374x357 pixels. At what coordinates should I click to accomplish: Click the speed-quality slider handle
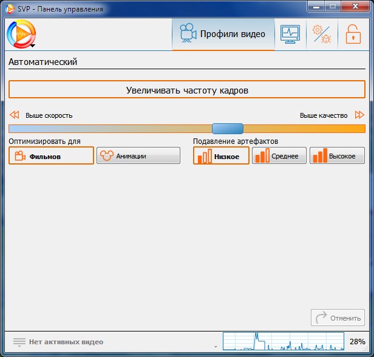point(228,129)
